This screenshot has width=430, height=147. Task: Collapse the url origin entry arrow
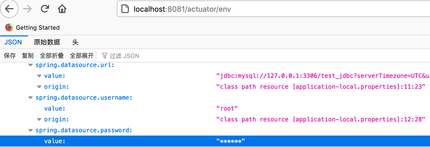(x=39, y=87)
